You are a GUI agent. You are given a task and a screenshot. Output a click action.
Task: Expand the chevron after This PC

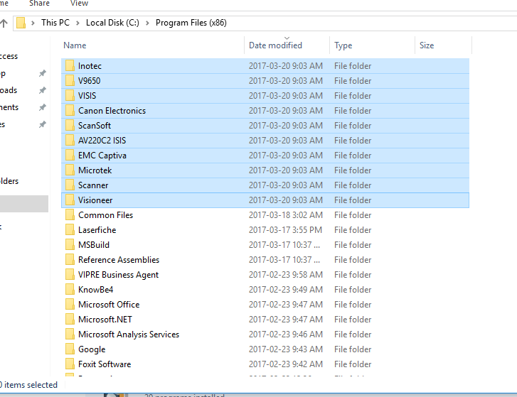pyautogui.click(x=78, y=23)
